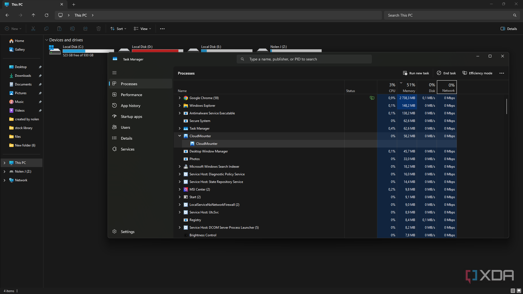Switch to the Details view in Task Manager
The width and height of the screenshot is (523, 294).
click(127, 138)
